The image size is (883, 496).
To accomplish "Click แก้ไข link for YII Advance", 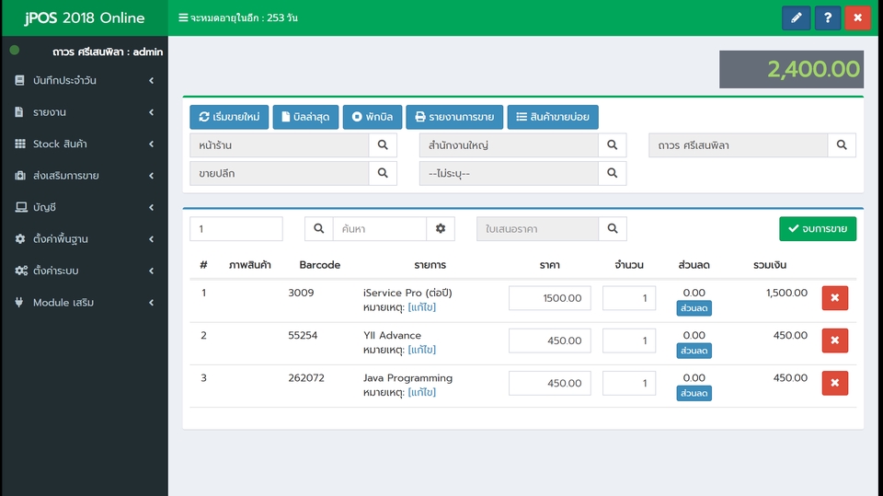I will pyautogui.click(x=422, y=350).
